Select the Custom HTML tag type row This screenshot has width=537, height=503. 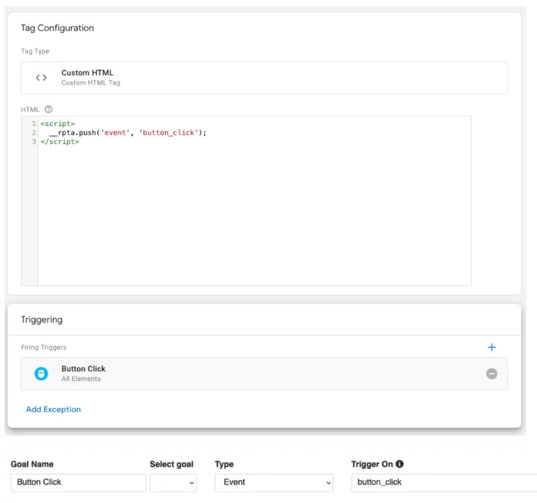pyautogui.click(x=264, y=78)
